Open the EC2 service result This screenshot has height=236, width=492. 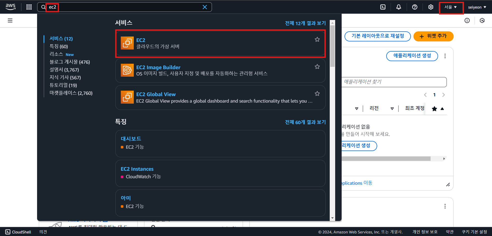220,43
